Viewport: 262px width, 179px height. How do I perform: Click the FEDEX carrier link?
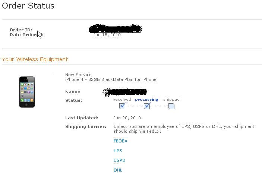click(120, 141)
